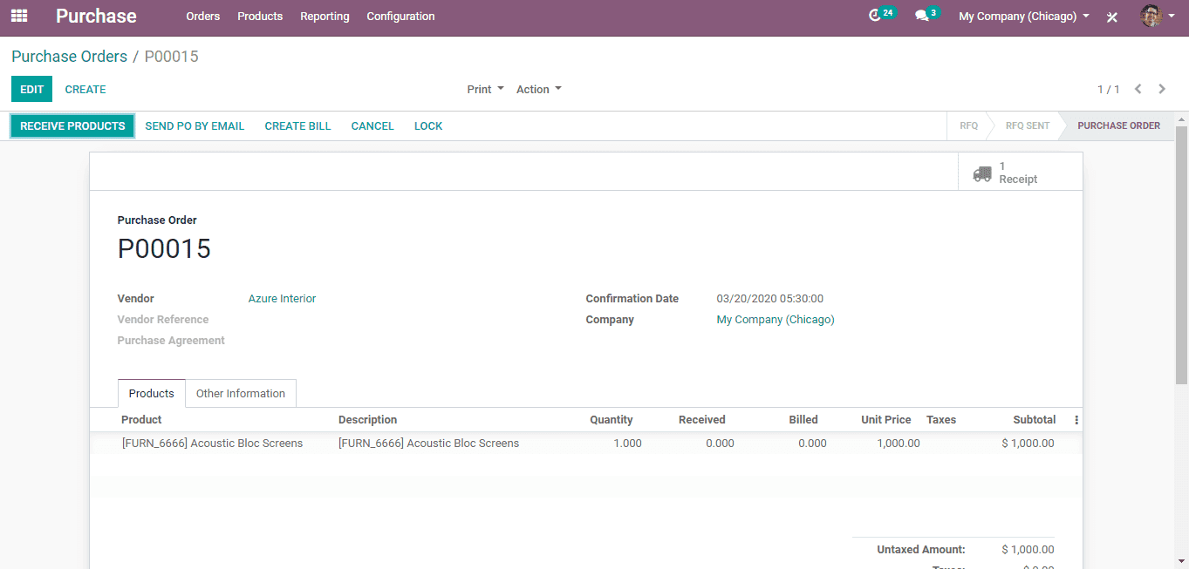Sort by the Quantity column header
This screenshot has height=569, width=1189.
tap(611, 420)
